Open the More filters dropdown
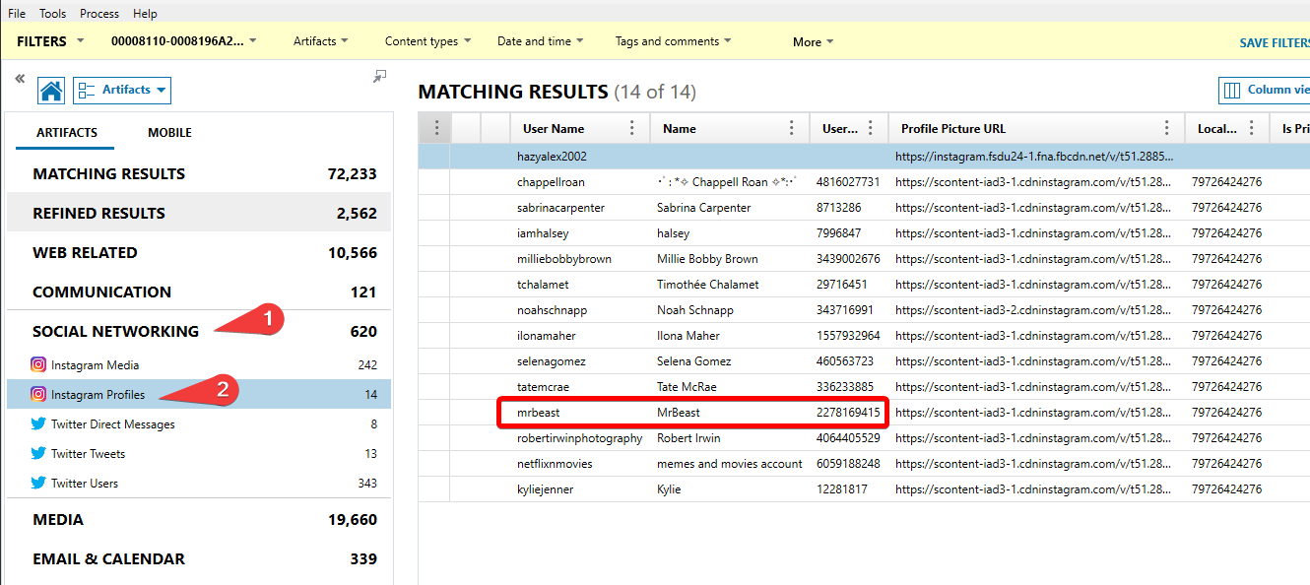 813,41
